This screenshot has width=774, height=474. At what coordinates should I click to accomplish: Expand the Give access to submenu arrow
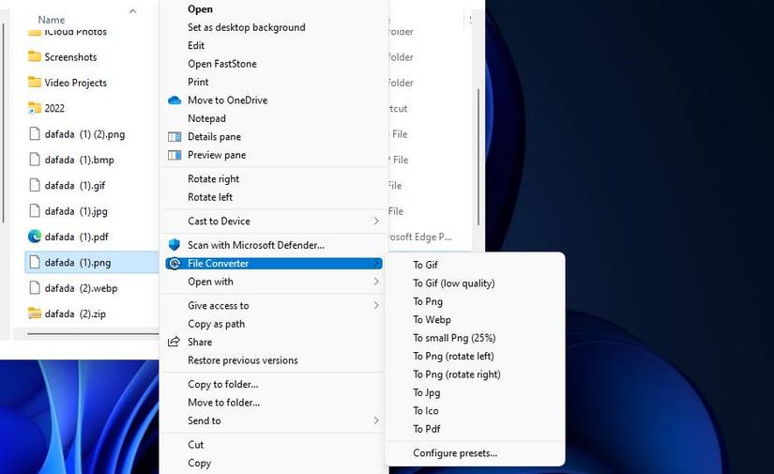pos(376,306)
